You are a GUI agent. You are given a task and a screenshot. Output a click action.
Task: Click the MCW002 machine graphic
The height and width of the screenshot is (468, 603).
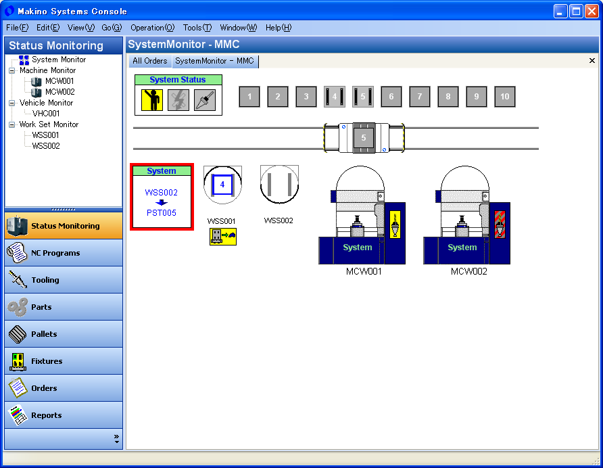click(466, 215)
